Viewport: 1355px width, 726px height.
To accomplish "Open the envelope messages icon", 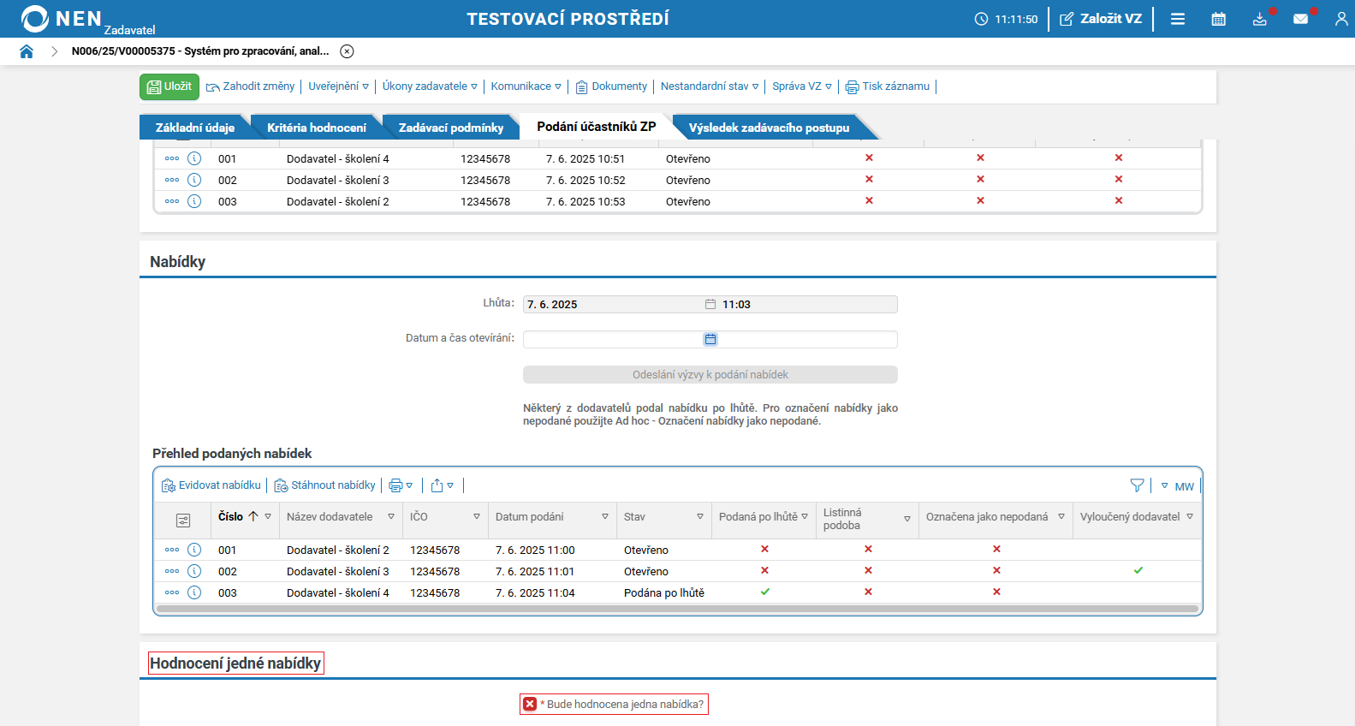I will (x=1300, y=19).
